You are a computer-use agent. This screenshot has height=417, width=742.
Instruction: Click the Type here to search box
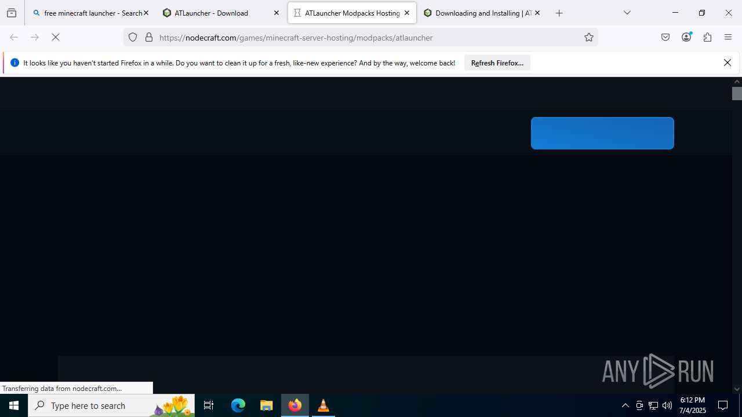[111, 405]
